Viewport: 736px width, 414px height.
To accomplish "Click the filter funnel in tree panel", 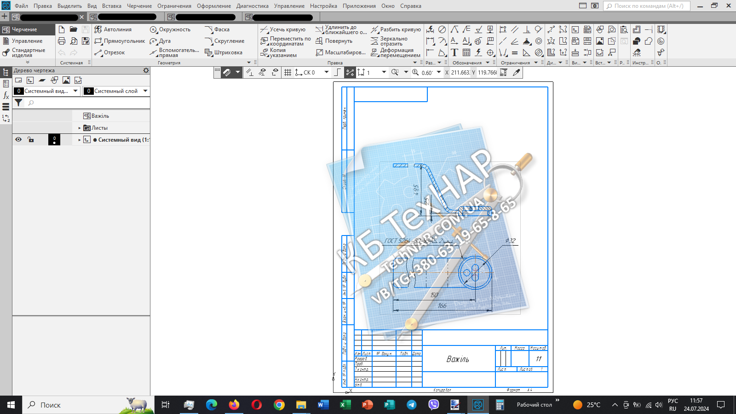I will [x=18, y=103].
